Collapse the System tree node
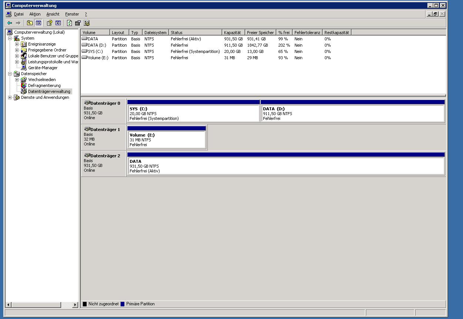Image resolution: width=463 pixels, height=319 pixels. tap(10, 38)
